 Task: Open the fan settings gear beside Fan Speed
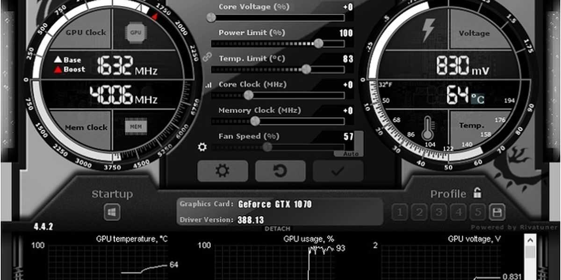(x=202, y=147)
